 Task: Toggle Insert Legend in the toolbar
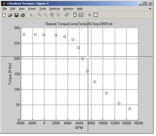[81, 15]
